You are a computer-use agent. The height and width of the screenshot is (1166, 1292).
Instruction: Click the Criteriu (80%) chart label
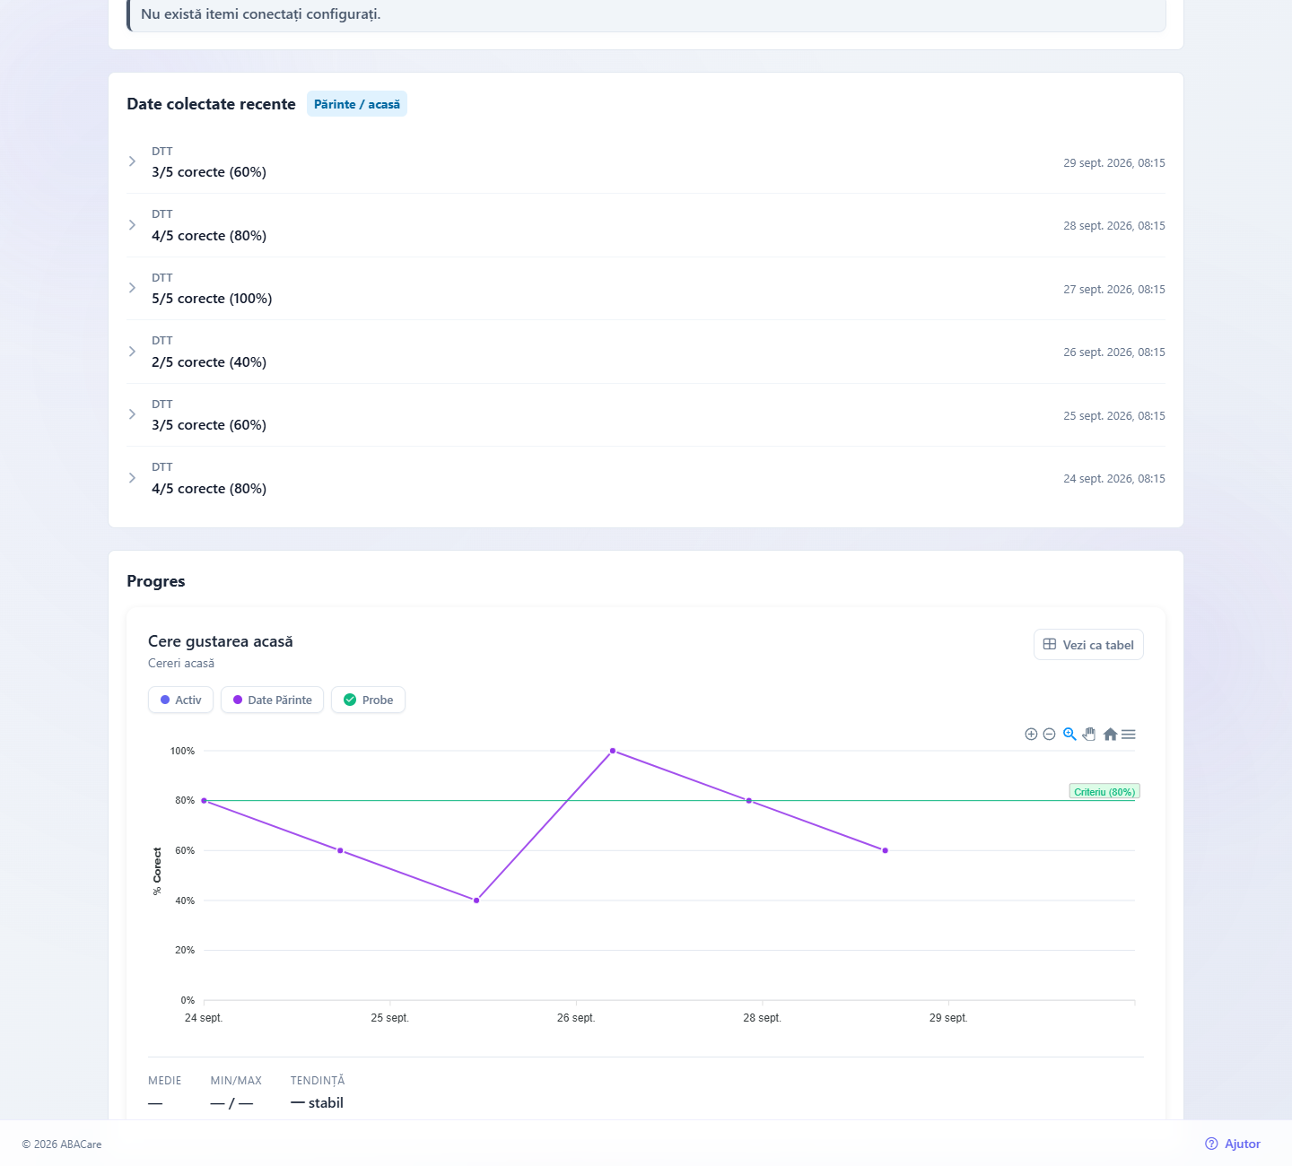coord(1104,792)
